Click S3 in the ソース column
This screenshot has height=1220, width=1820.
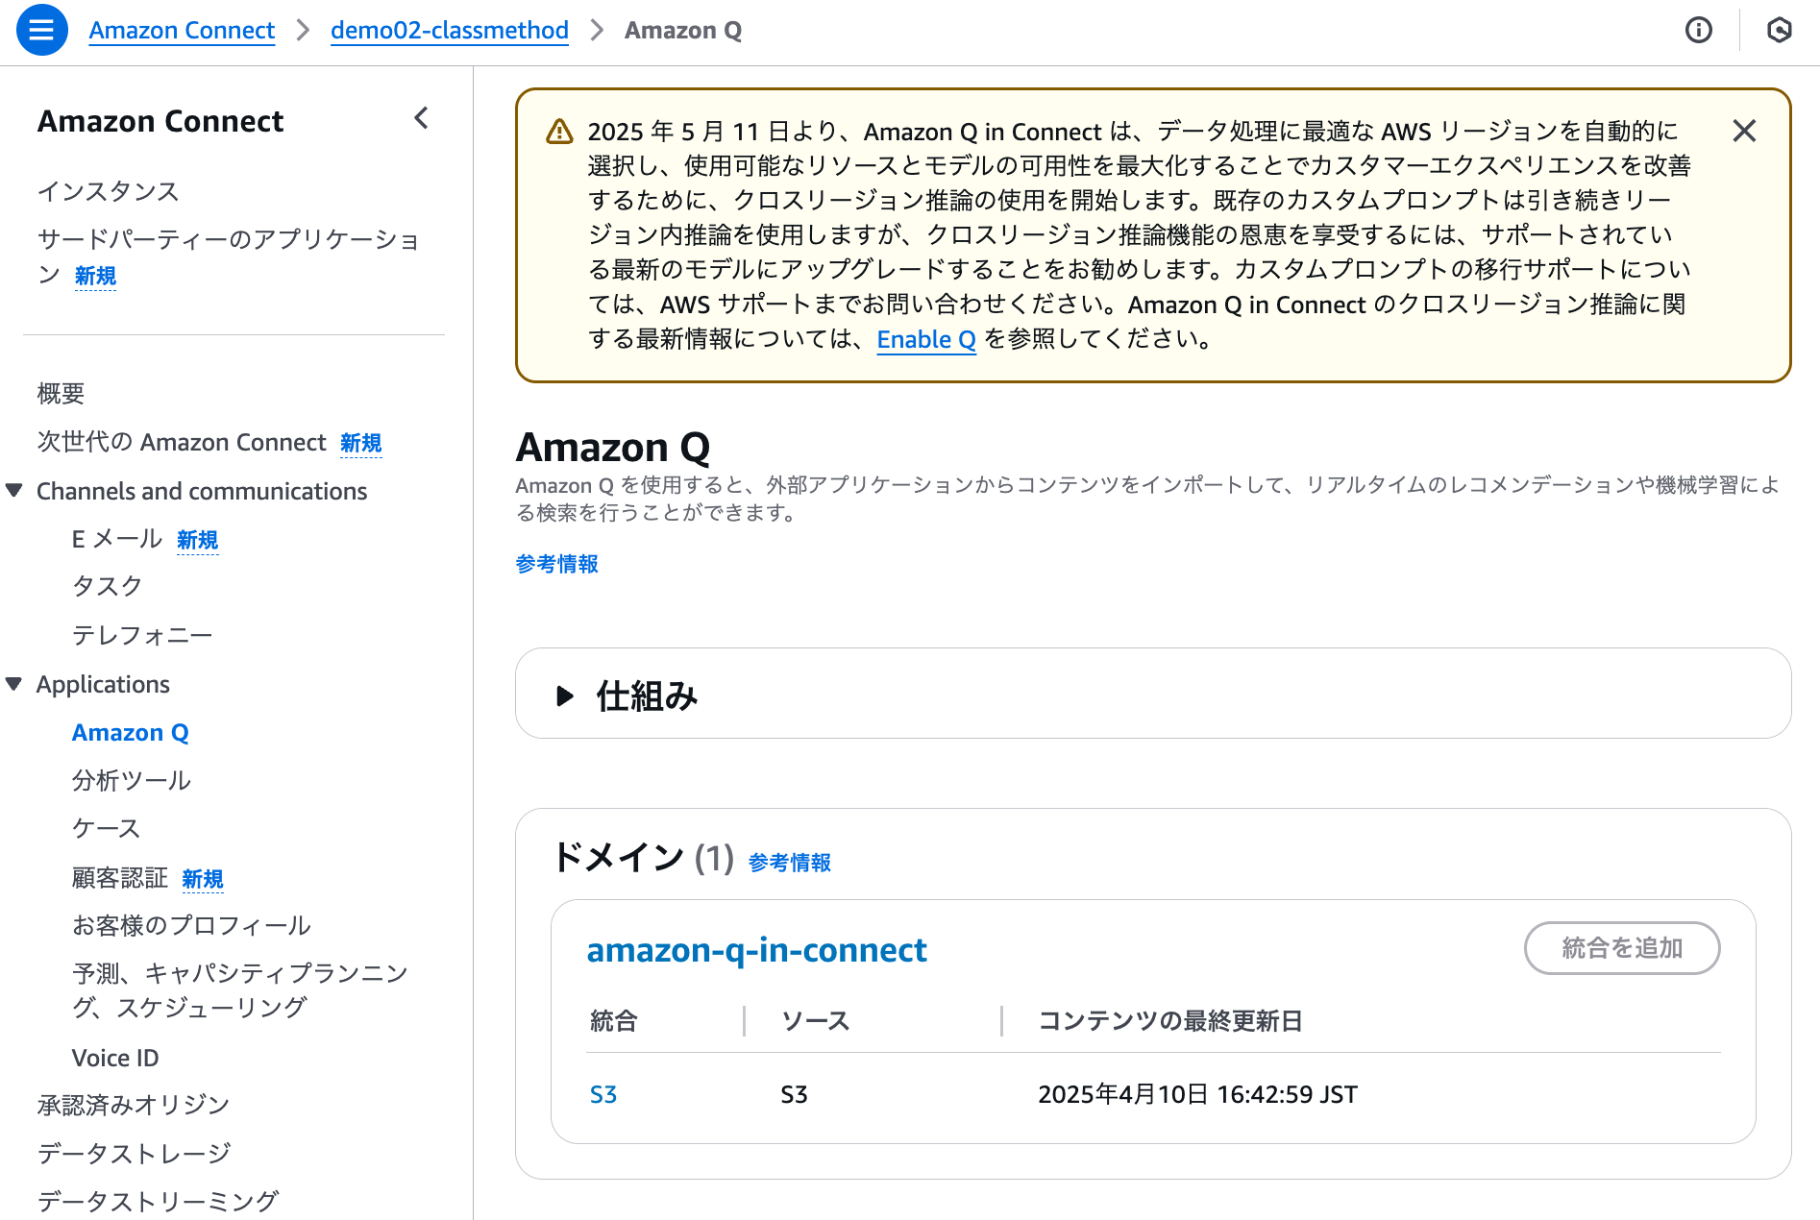coord(794,1094)
